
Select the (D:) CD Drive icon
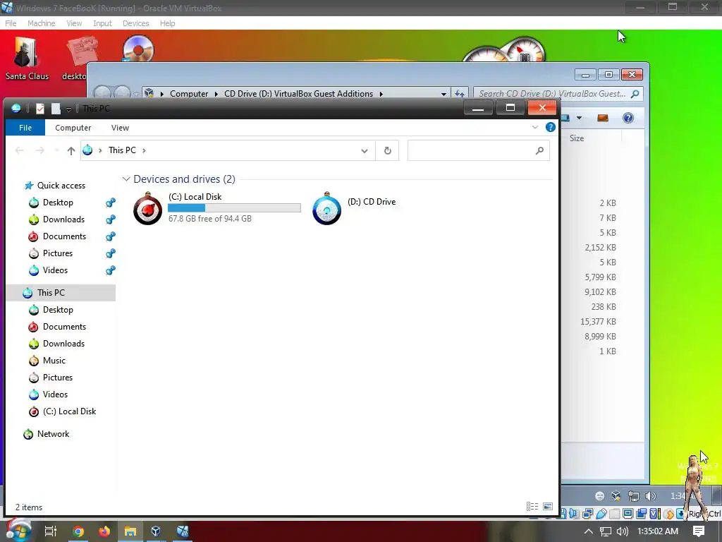[326, 208]
